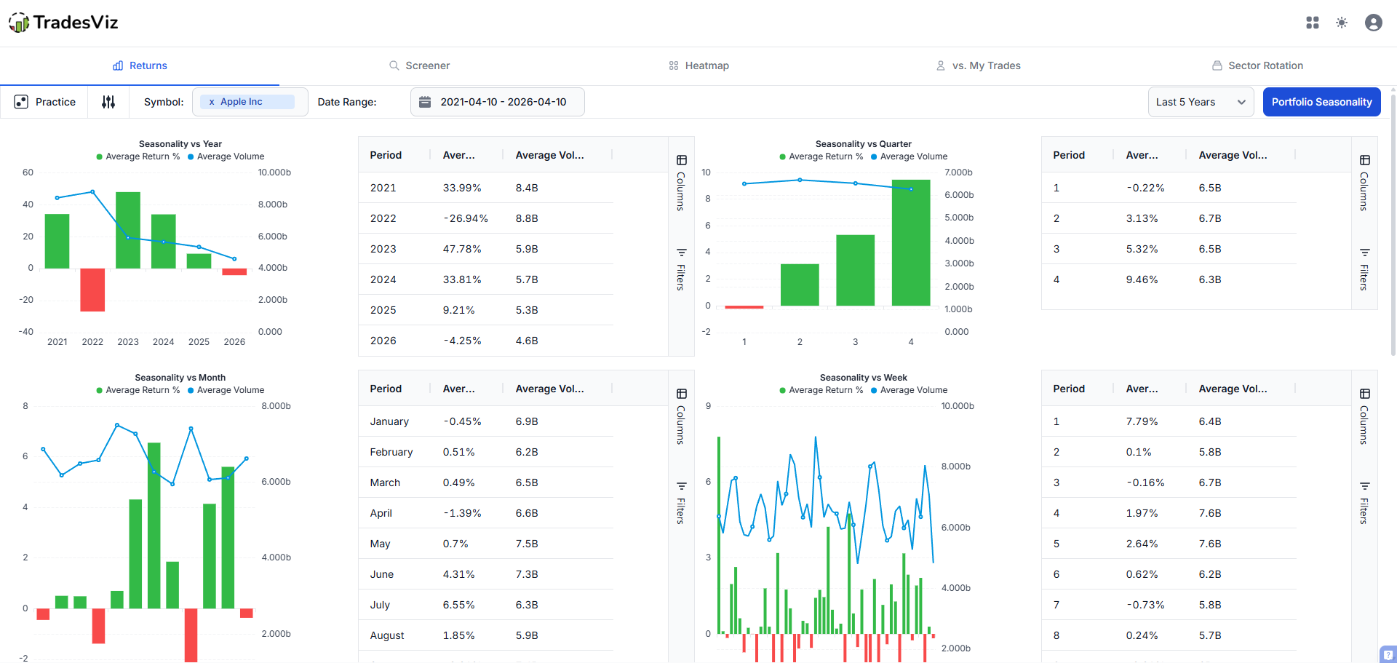
Task: Toggle Average Volume legend in Quarter chart
Action: click(910, 156)
